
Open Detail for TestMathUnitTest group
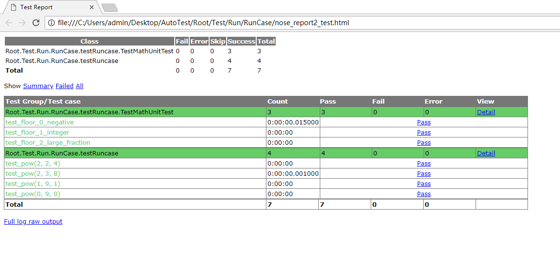486,112
